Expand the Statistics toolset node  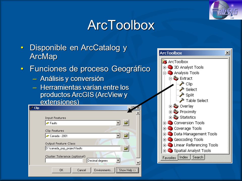click(x=170, y=117)
